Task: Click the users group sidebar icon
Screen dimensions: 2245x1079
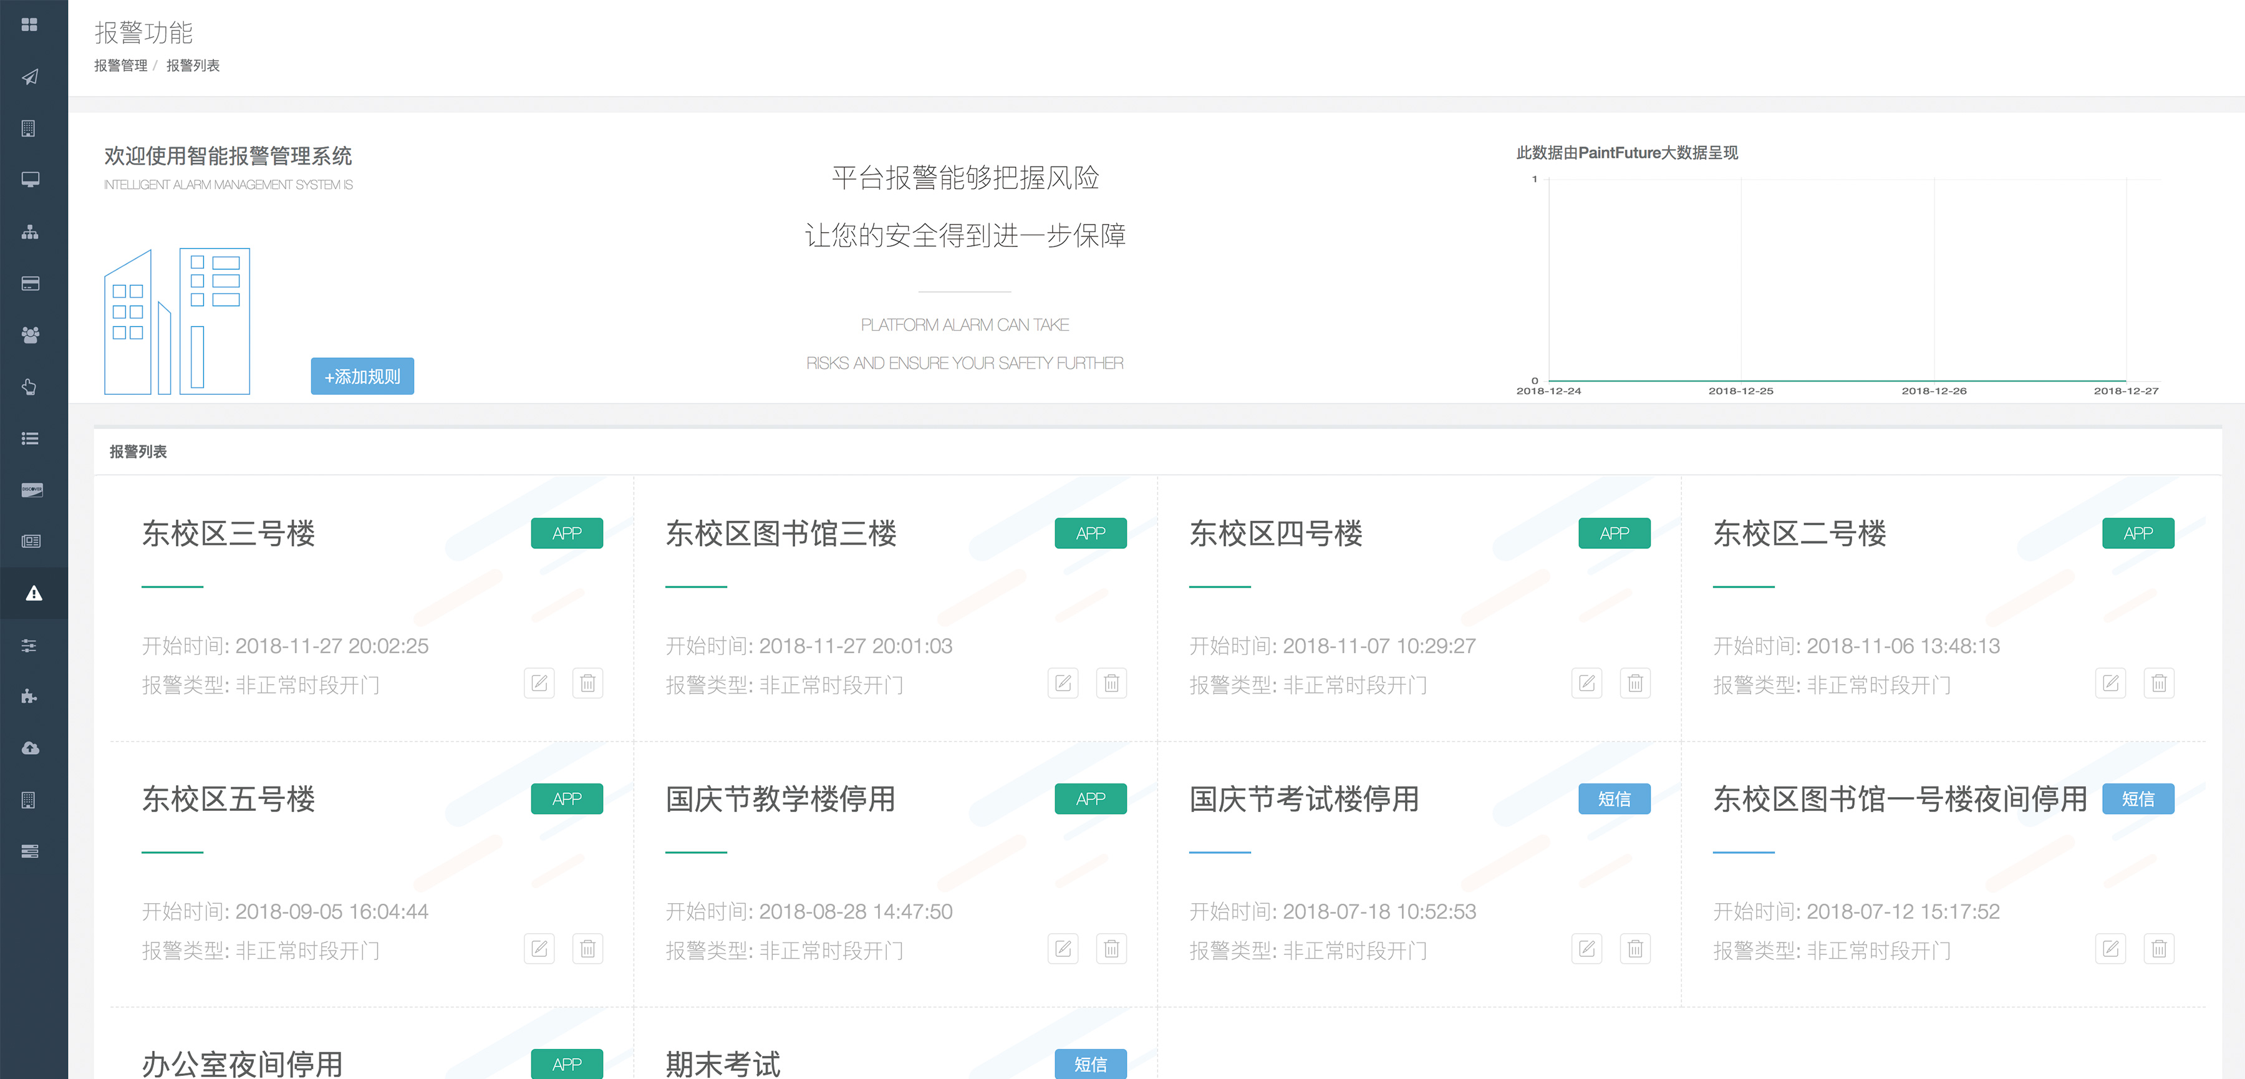Action: coord(31,335)
